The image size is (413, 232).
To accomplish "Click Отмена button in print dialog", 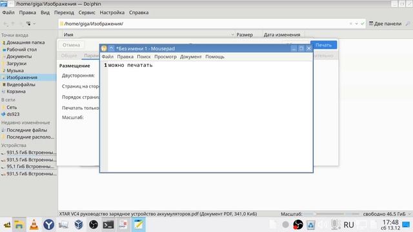I will (71, 44).
